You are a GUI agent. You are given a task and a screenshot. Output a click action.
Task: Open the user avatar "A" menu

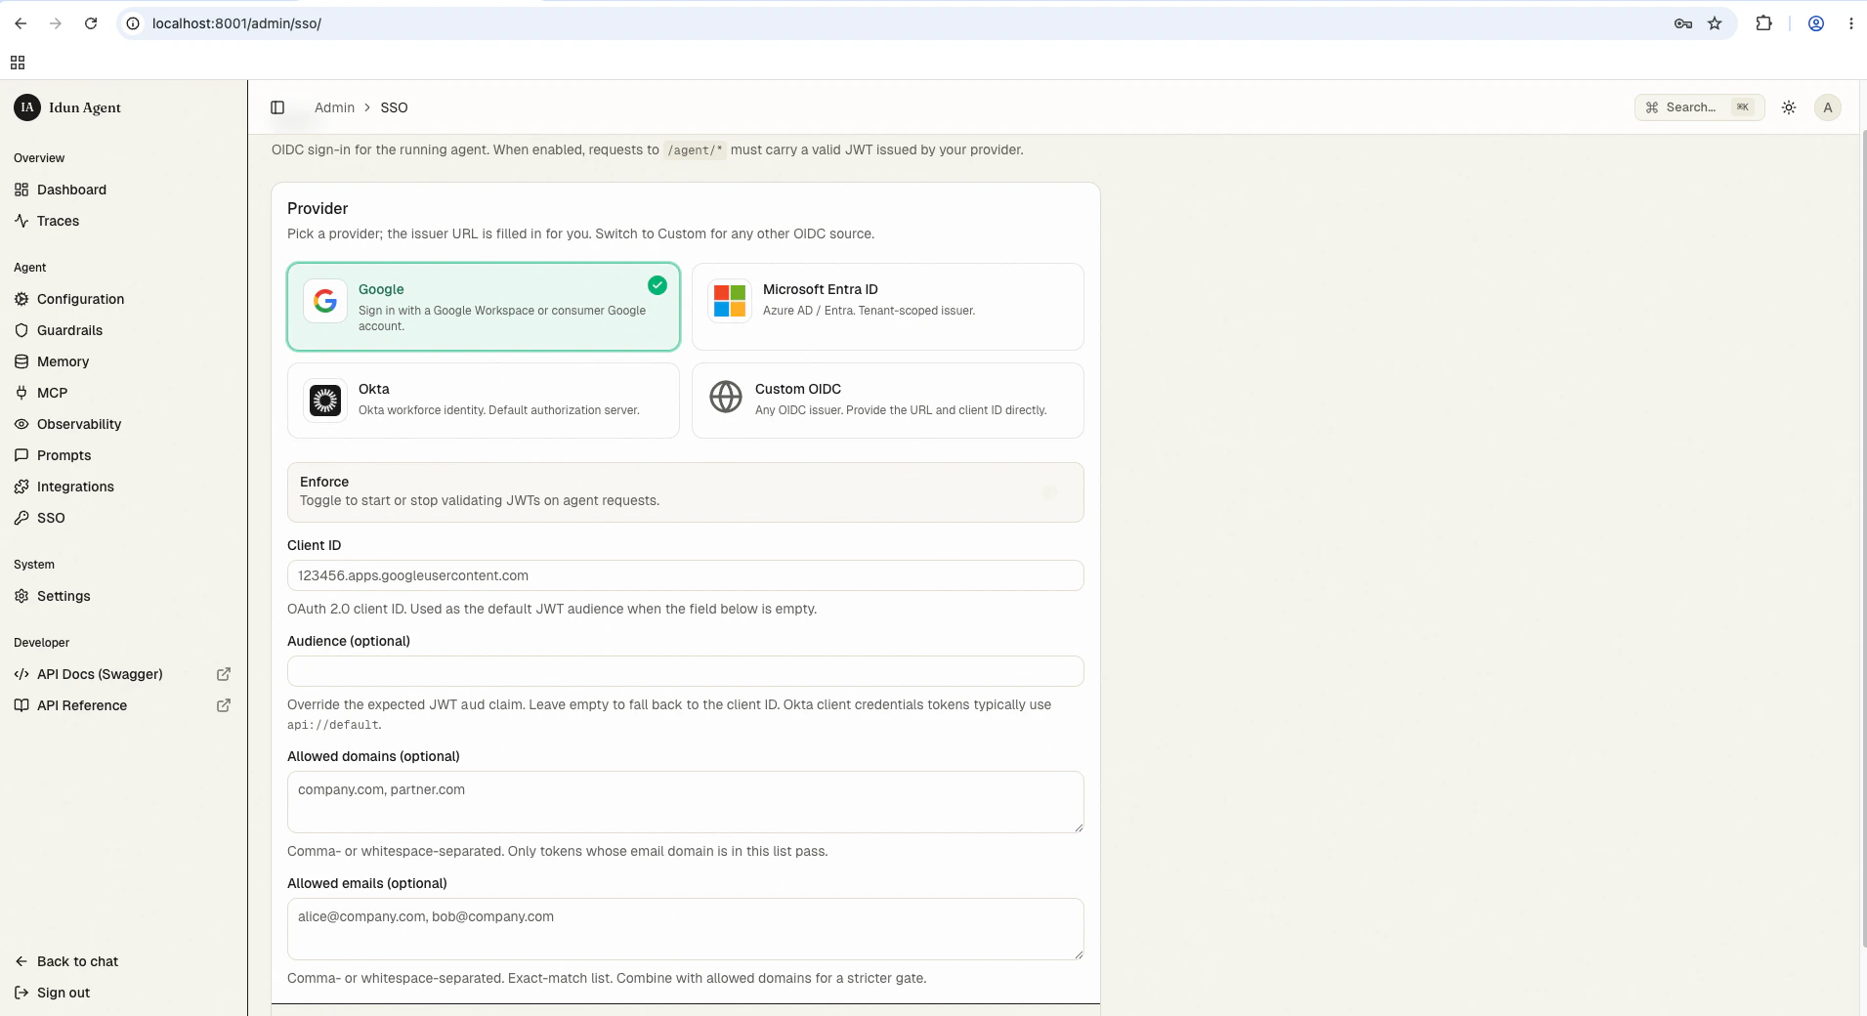(1828, 107)
